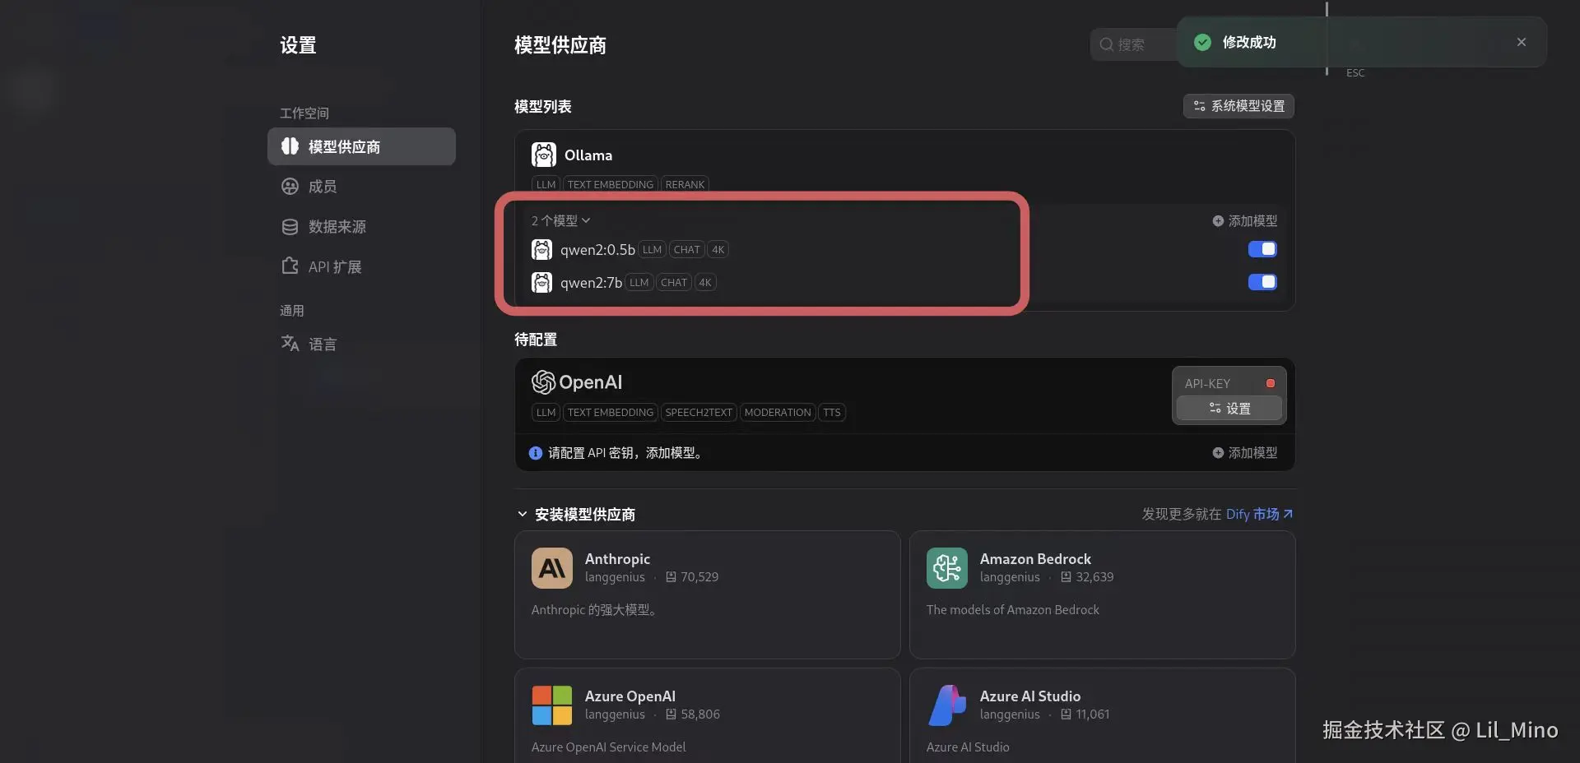Click the API 扩展 puzzle icon

point(290,266)
